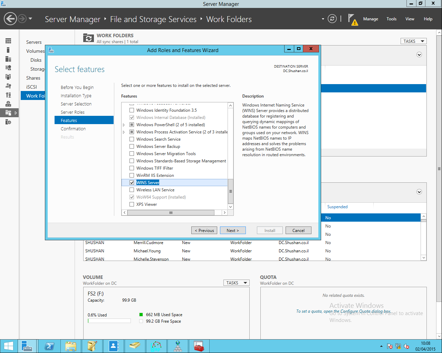Open the notifications flag with warning
Image resolution: width=442 pixels, height=353 pixels.
pos(353,20)
